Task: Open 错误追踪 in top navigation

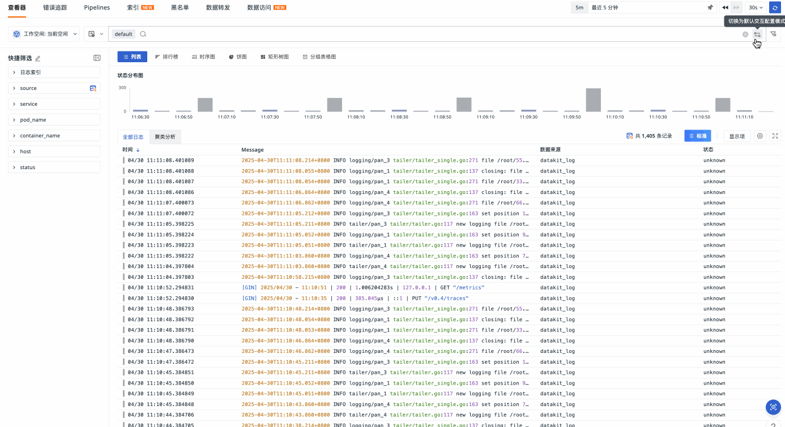Action: (55, 7)
